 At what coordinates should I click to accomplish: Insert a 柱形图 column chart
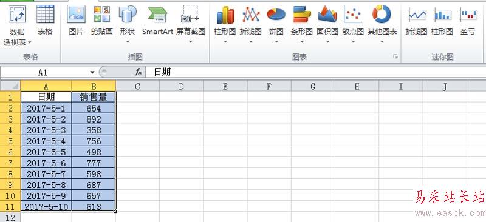coord(225,15)
